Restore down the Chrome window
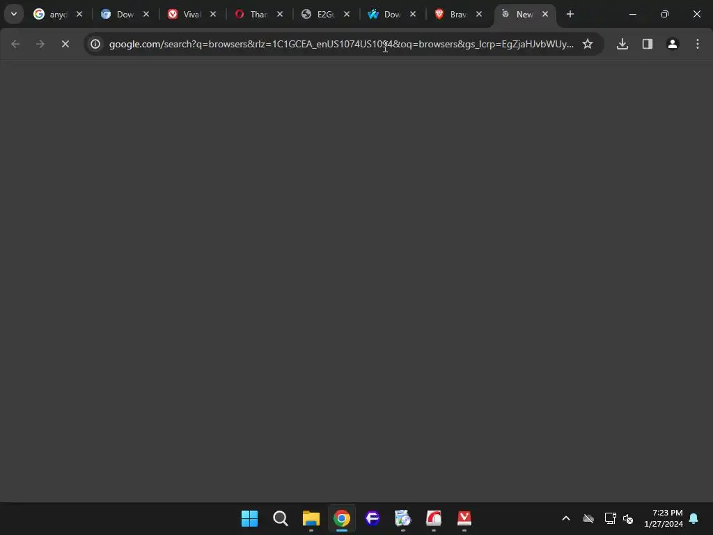 [x=665, y=14]
